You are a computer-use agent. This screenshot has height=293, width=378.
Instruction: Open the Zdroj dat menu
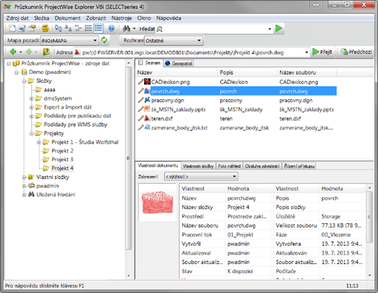[x=17, y=18]
